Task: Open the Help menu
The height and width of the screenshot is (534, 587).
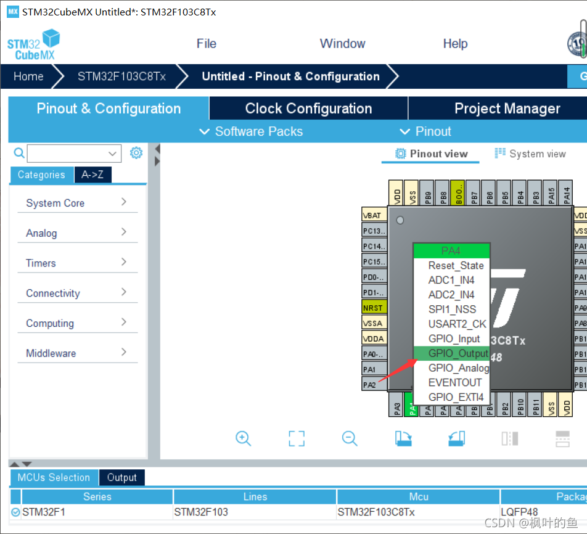Action: pos(455,43)
